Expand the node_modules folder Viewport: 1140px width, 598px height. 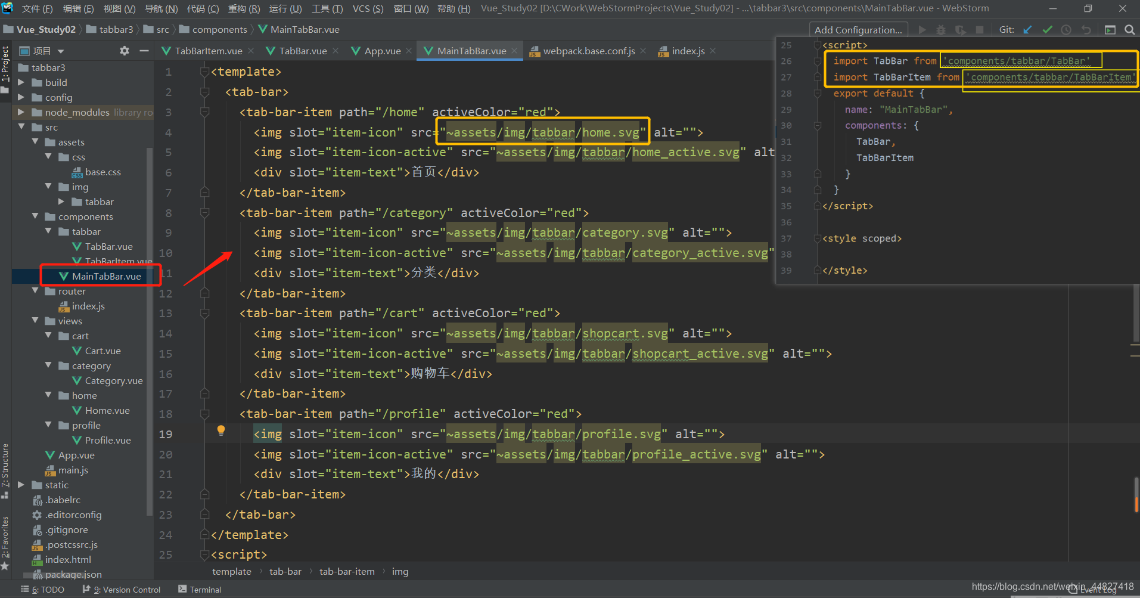pyautogui.click(x=21, y=112)
